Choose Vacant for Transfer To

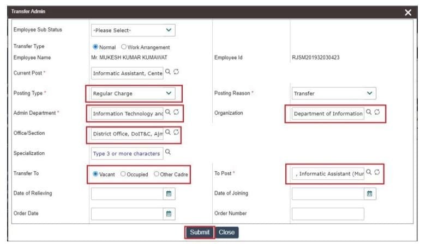(x=95, y=174)
